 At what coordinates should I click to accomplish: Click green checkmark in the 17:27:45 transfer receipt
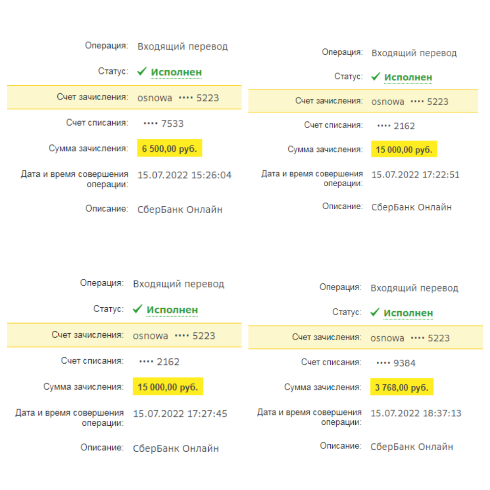(x=138, y=310)
